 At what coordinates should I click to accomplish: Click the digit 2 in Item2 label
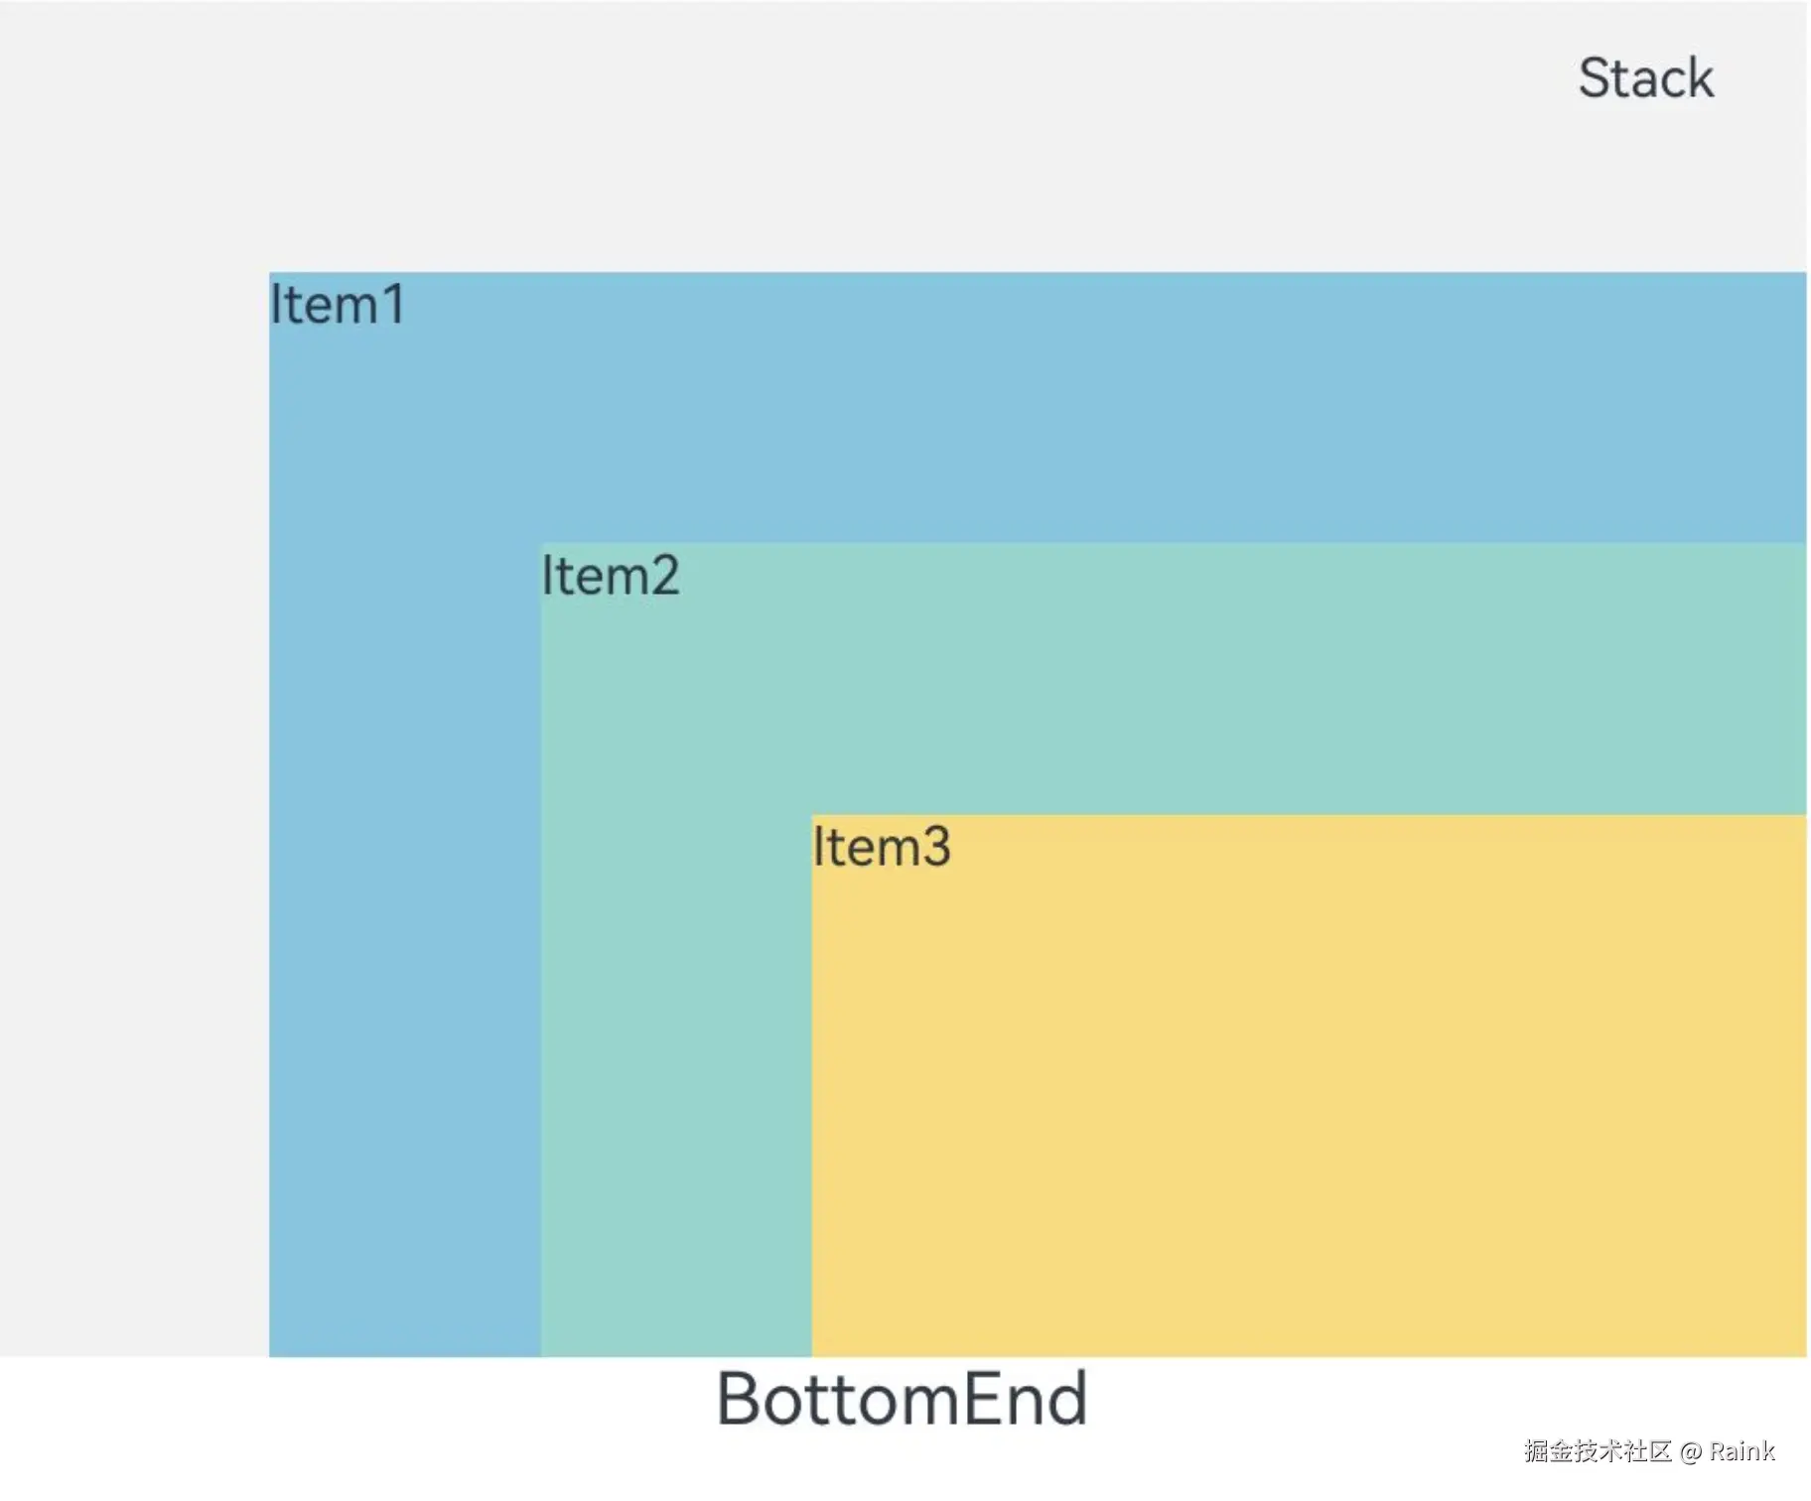click(x=662, y=576)
